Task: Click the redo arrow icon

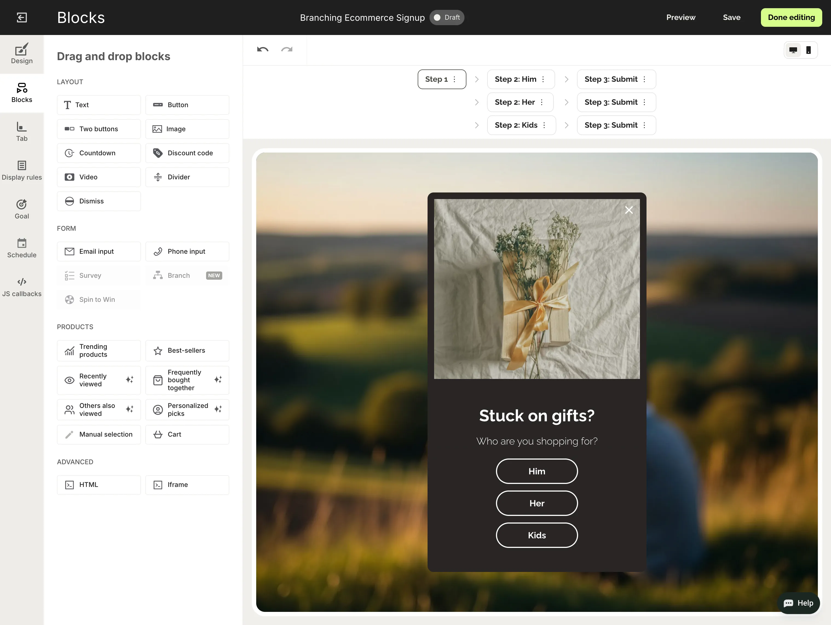Action: click(287, 49)
